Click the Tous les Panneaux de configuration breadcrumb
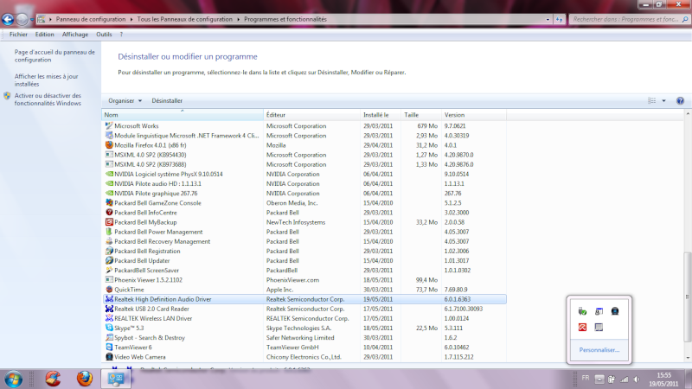692x389 pixels. click(184, 19)
